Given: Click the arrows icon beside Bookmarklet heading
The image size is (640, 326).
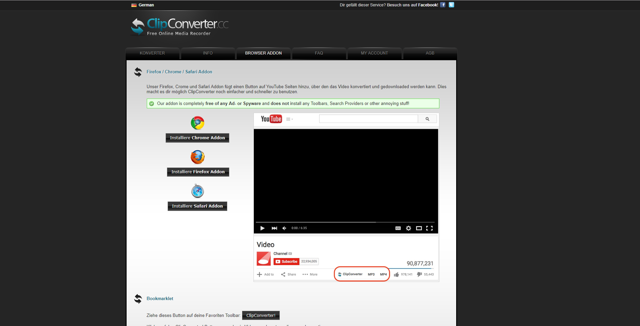Looking at the screenshot, I should pyautogui.click(x=138, y=298).
